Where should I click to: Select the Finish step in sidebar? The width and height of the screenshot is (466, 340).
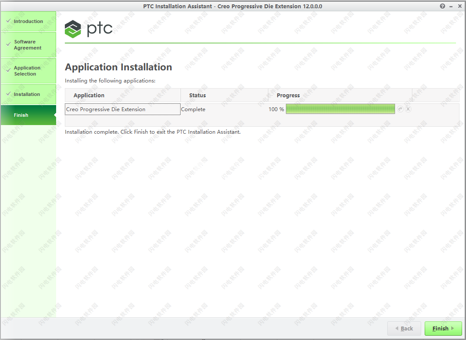coord(29,115)
